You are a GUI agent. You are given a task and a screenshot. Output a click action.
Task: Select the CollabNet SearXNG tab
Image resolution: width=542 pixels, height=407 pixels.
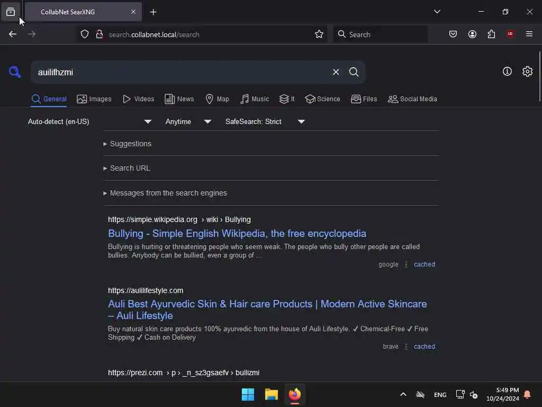pyautogui.click(x=83, y=12)
